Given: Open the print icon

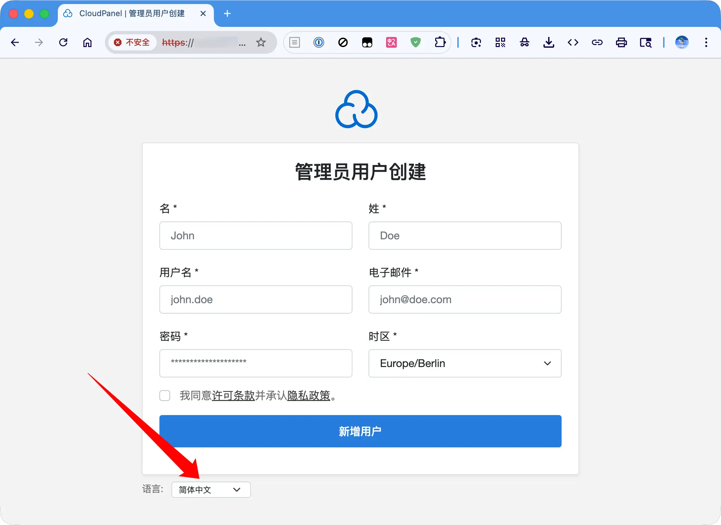Looking at the screenshot, I should coord(621,42).
